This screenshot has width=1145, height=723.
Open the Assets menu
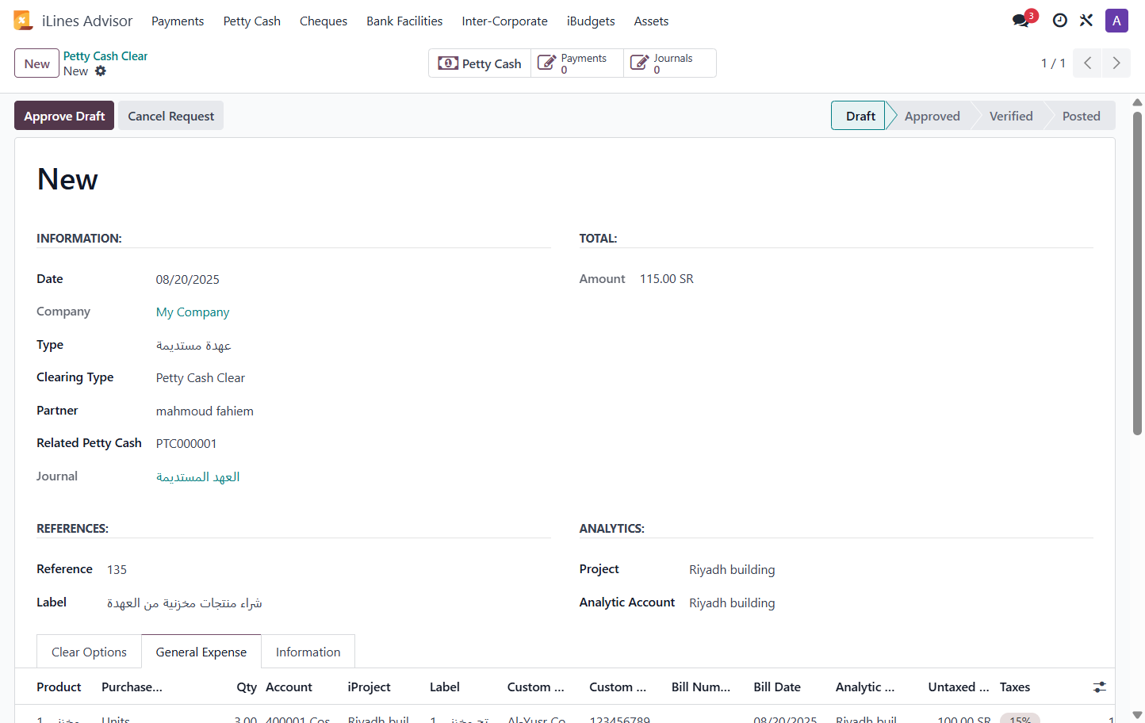coord(651,21)
